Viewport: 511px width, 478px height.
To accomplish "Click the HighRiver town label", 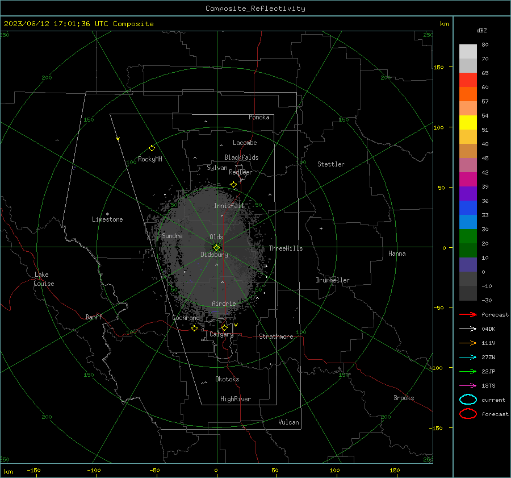I will click(x=236, y=399).
